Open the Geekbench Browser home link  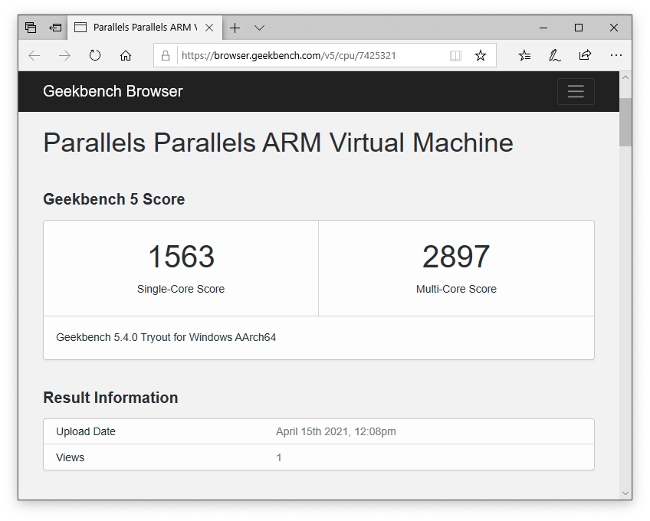click(113, 91)
